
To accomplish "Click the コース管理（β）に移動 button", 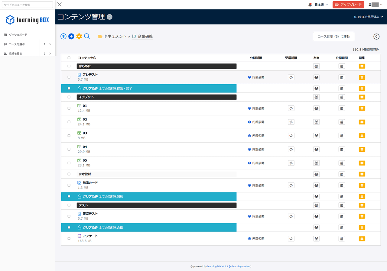I will [x=333, y=36].
